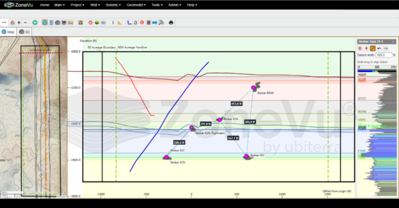The image size is (399, 208).
Task: Click the Datum shift input field
Action: pyautogui.click(x=384, y=55)
